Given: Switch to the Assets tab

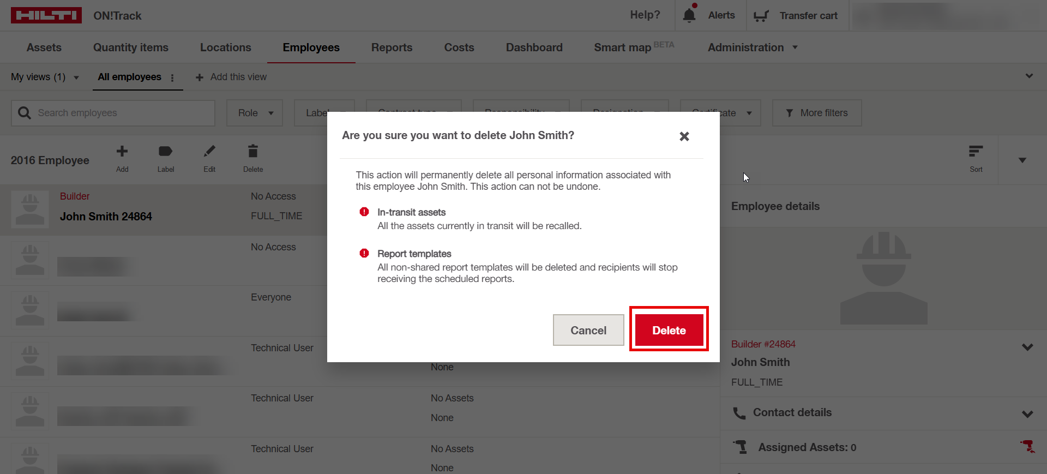Looking at the screenshot, I should 44,47.
